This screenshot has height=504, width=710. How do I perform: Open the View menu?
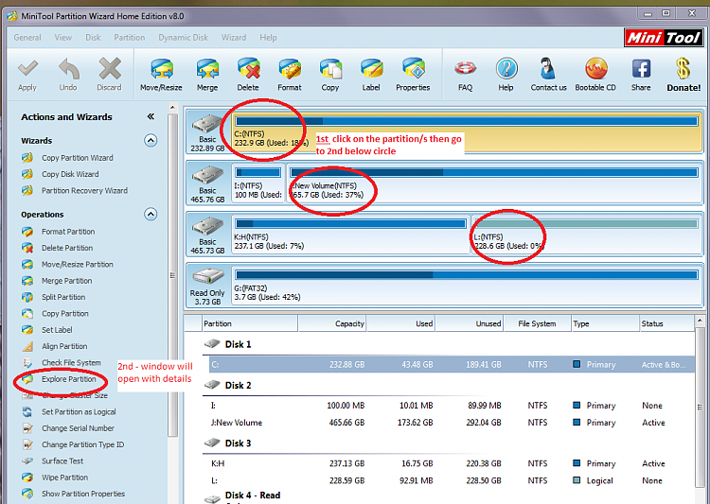click(x=62, y=38)
